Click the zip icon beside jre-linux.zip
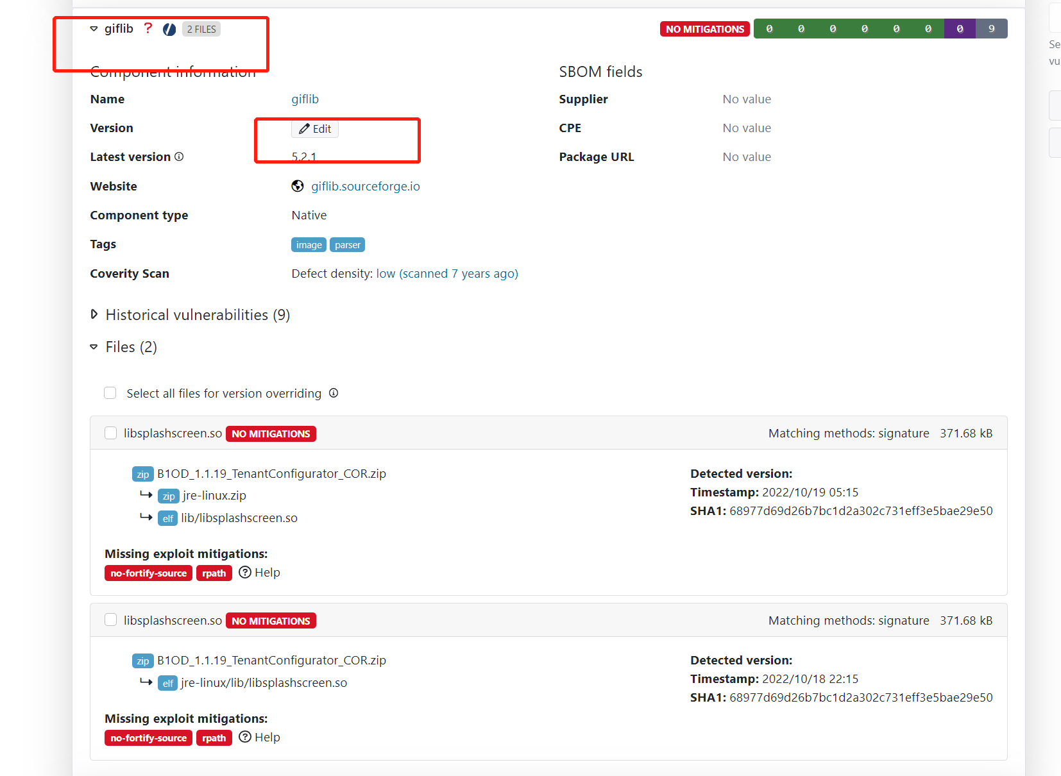This screenshot has height=776, width=1061. [168, 495]
